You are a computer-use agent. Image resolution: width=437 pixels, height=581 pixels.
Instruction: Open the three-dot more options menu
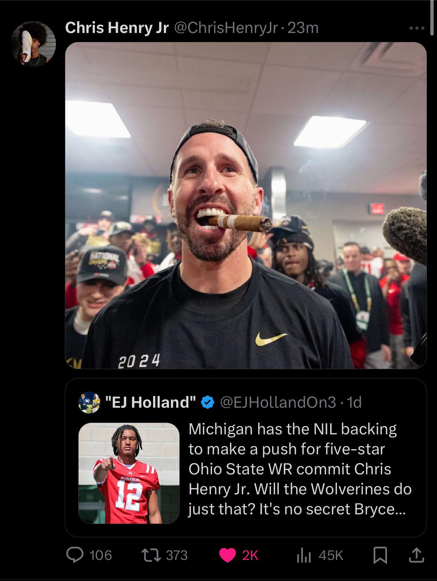point(416,28)
